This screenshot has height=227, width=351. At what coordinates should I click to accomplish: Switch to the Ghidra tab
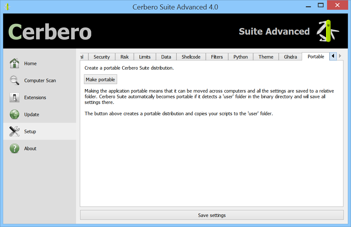point(290,57)
